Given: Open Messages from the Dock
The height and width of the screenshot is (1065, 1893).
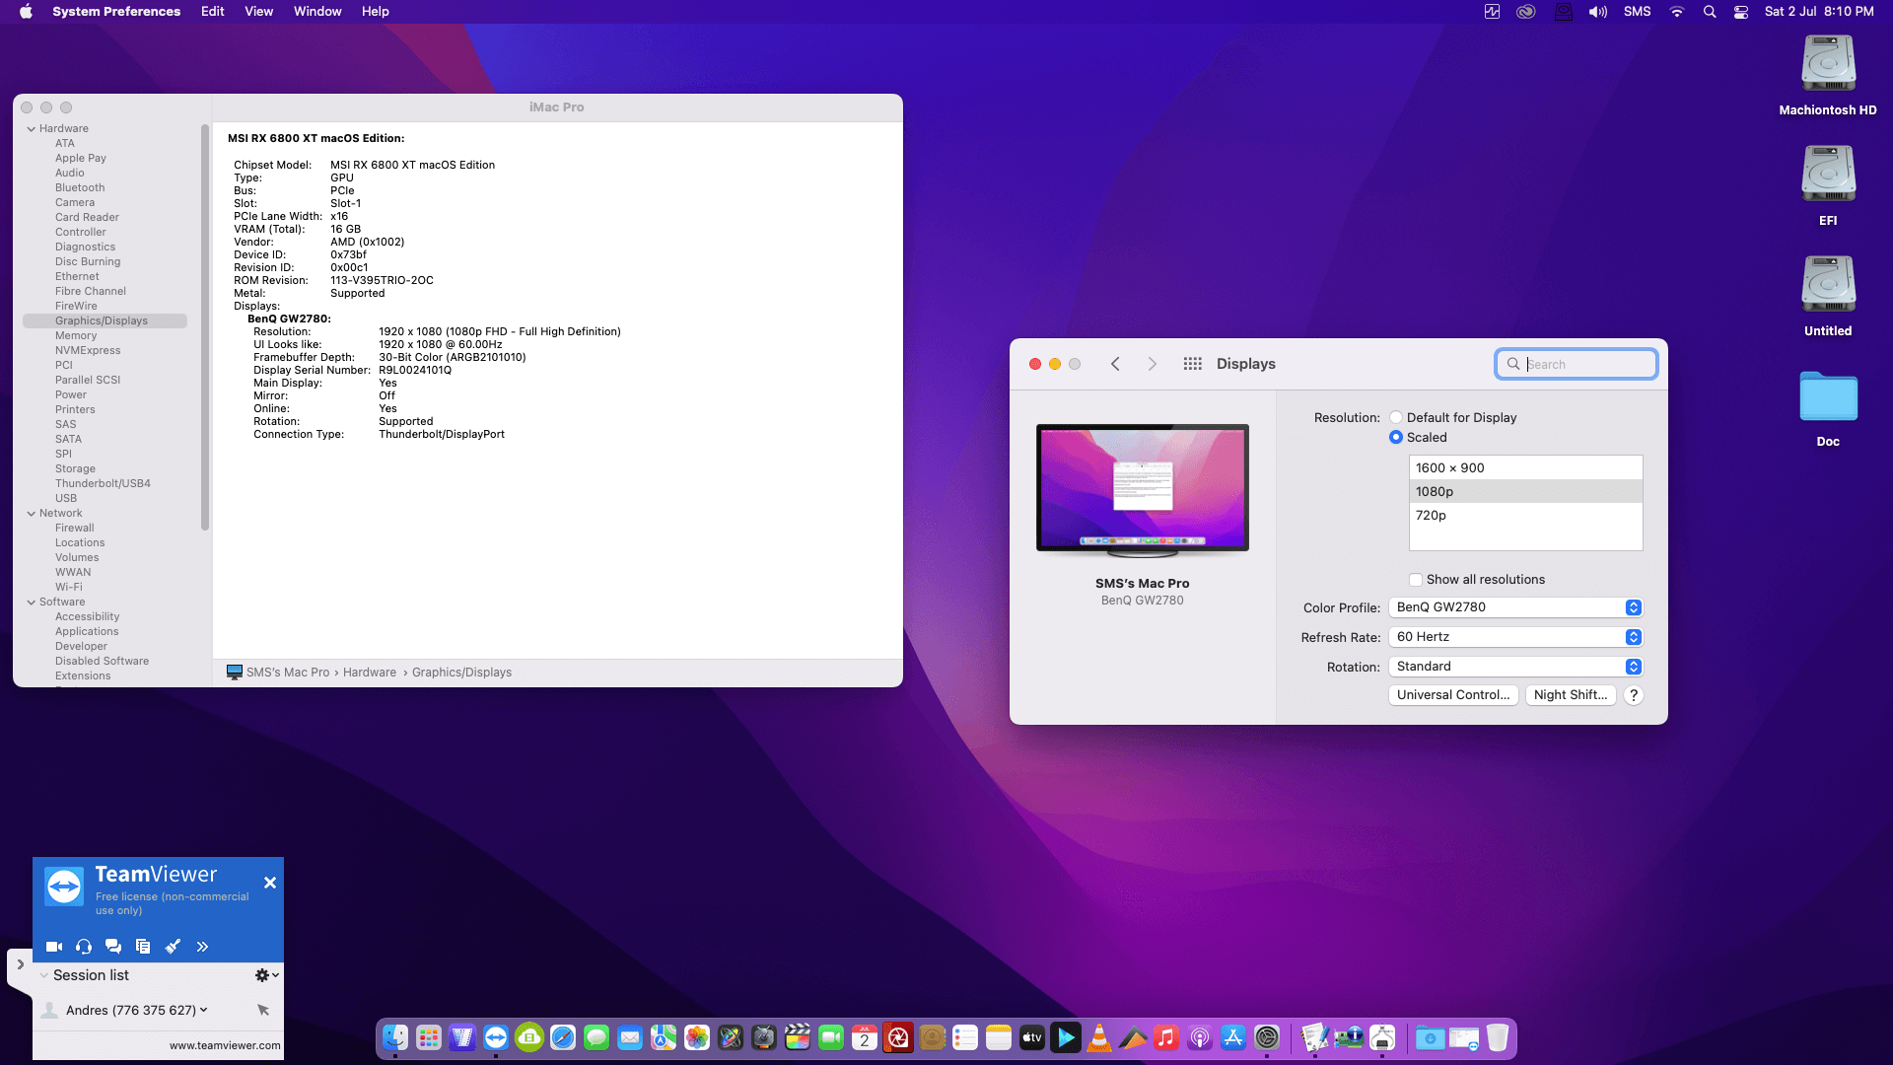Looking at the screenshot, I should click(596, 1037).
